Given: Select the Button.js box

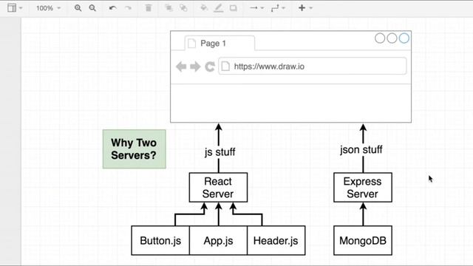Looking at the screenshot, I should click(x=160, y=240).
